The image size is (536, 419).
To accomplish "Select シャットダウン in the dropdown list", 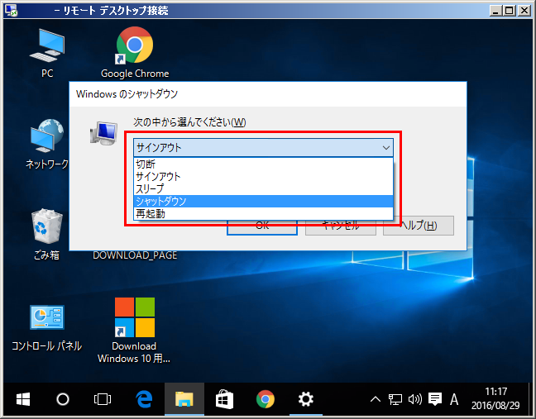I will (x=161, y=201).
